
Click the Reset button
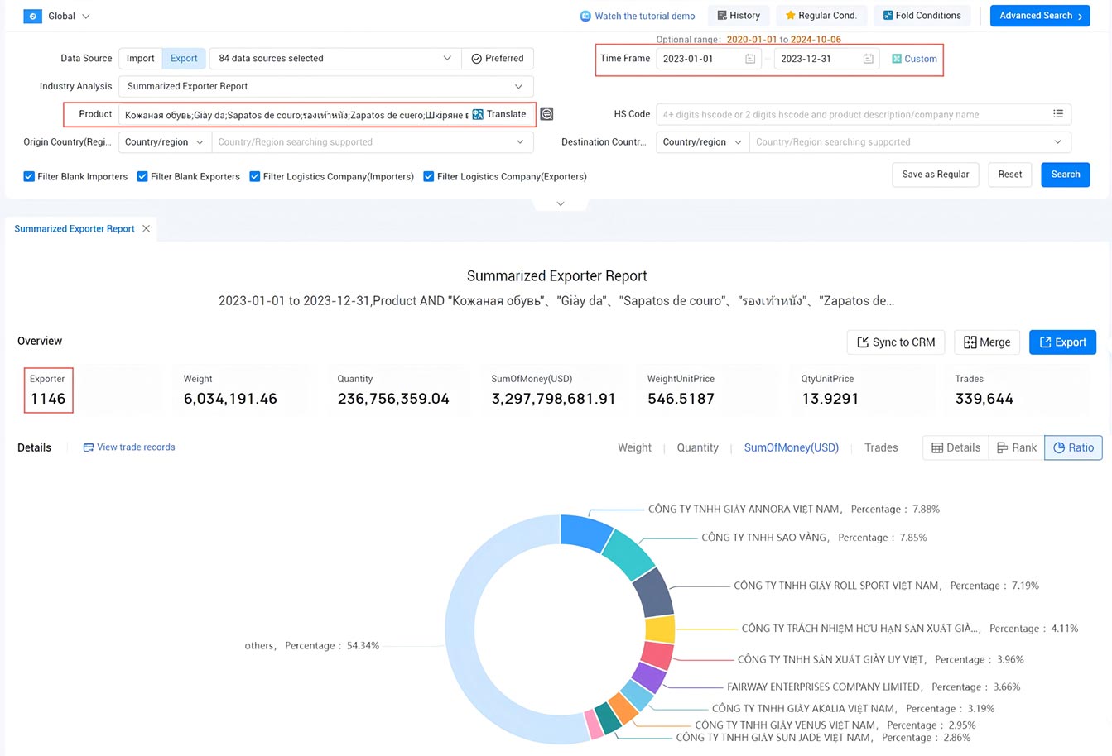point(1009,175)
